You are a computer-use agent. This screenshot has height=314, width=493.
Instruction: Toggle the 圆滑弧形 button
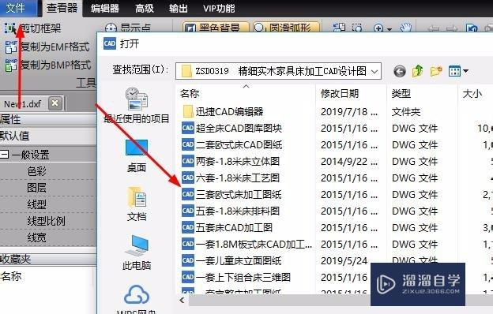(286, 28)
